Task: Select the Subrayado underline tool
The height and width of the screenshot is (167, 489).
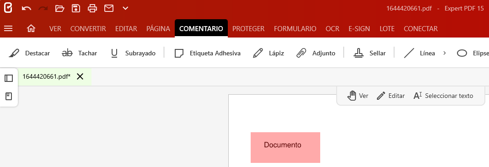Action: coord(133,54)
